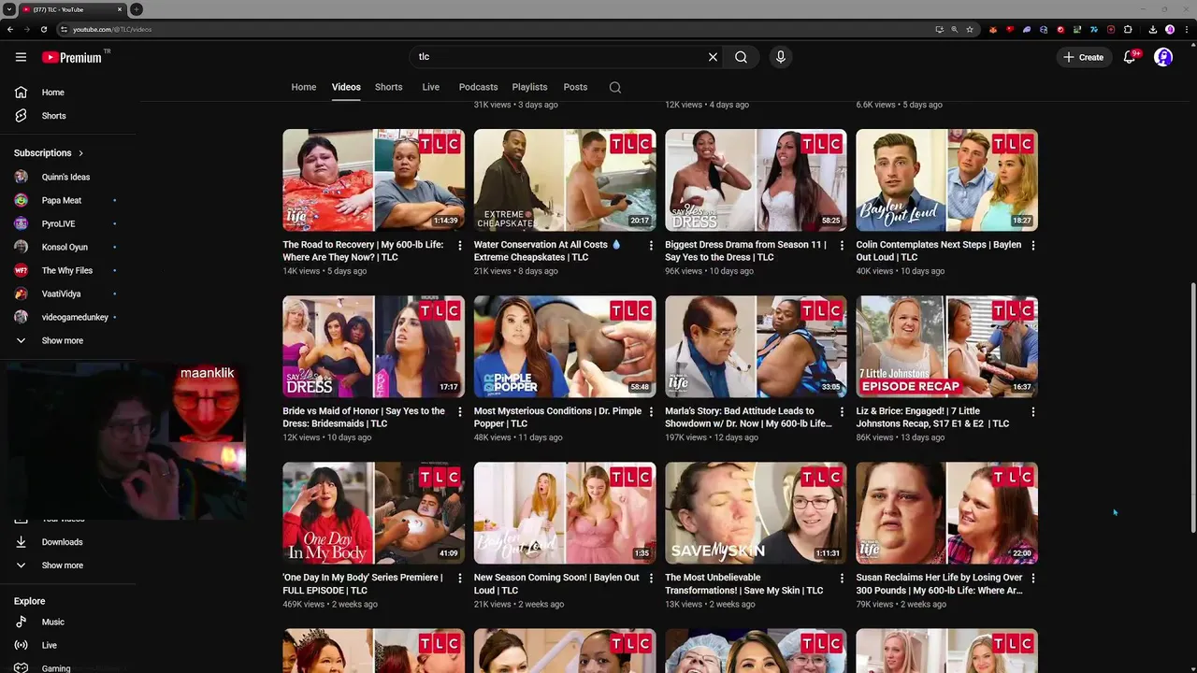Open options for Water Conservation video
The width and height of the screenshot is (1197, 673).
(x=650, y=245)
